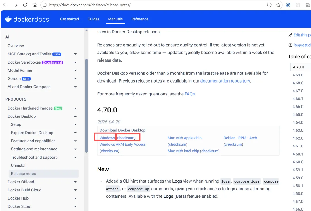Click the sidebar vertical scrollbar thumb
This screenshot has width=311, height=211.
click(x=86, y=106)
